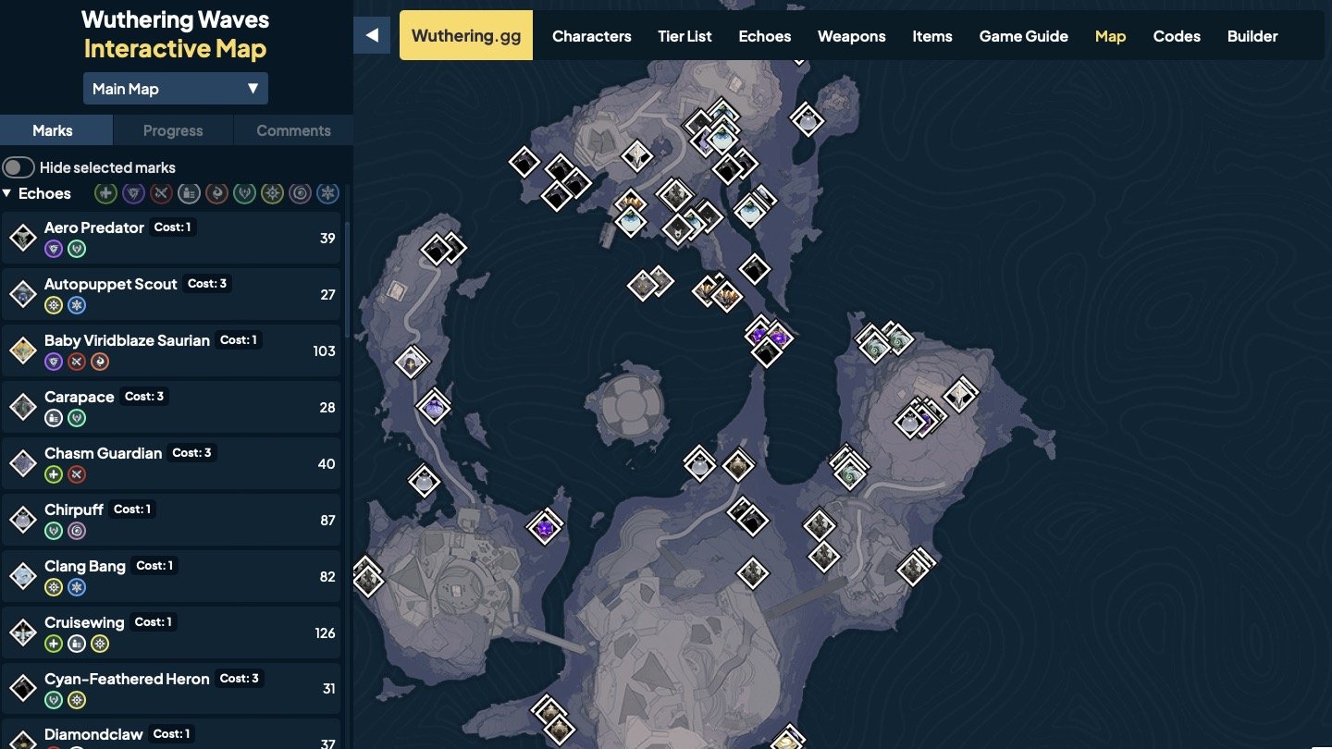Click the sidebar list scrollbar
1332x749 pixels.
(348, 277)
